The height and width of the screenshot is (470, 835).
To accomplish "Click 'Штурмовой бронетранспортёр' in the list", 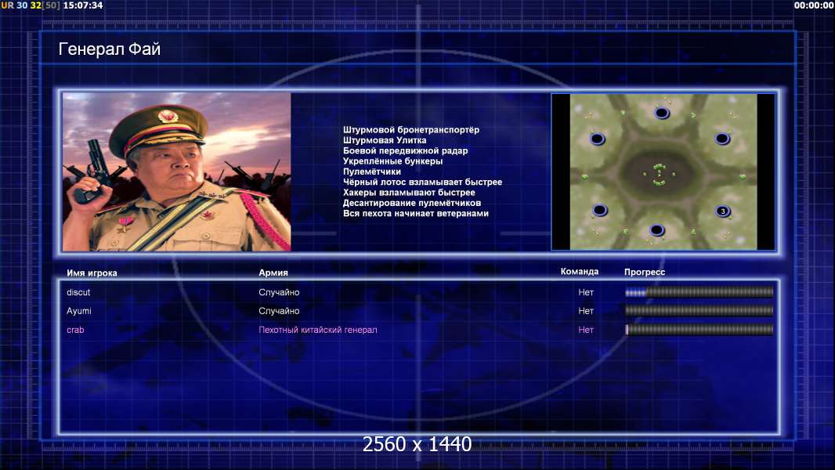I will (411, 130).
